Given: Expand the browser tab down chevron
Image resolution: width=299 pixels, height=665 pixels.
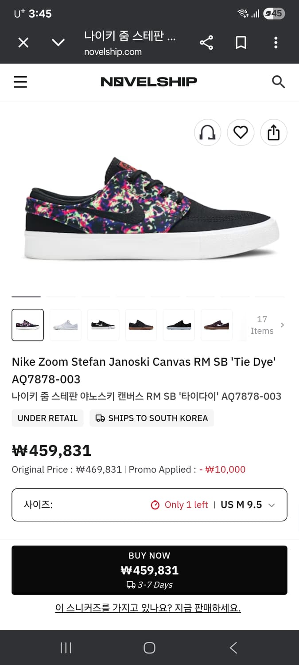Looking at the screenshot, I should click(x=58, y=43).
